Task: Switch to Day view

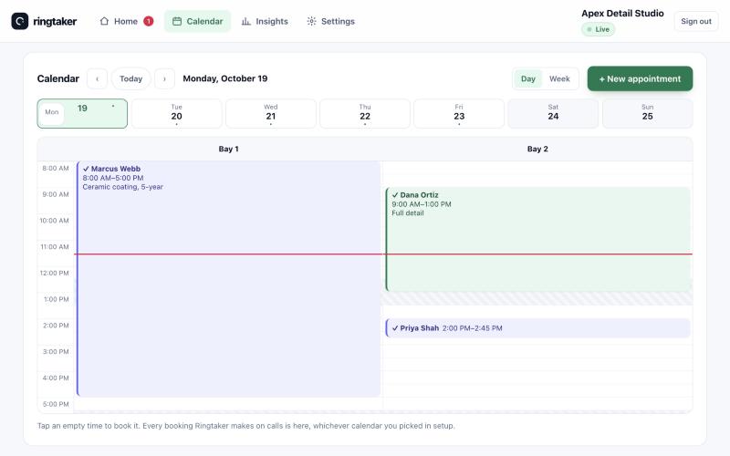Action: tap(528, 78)
